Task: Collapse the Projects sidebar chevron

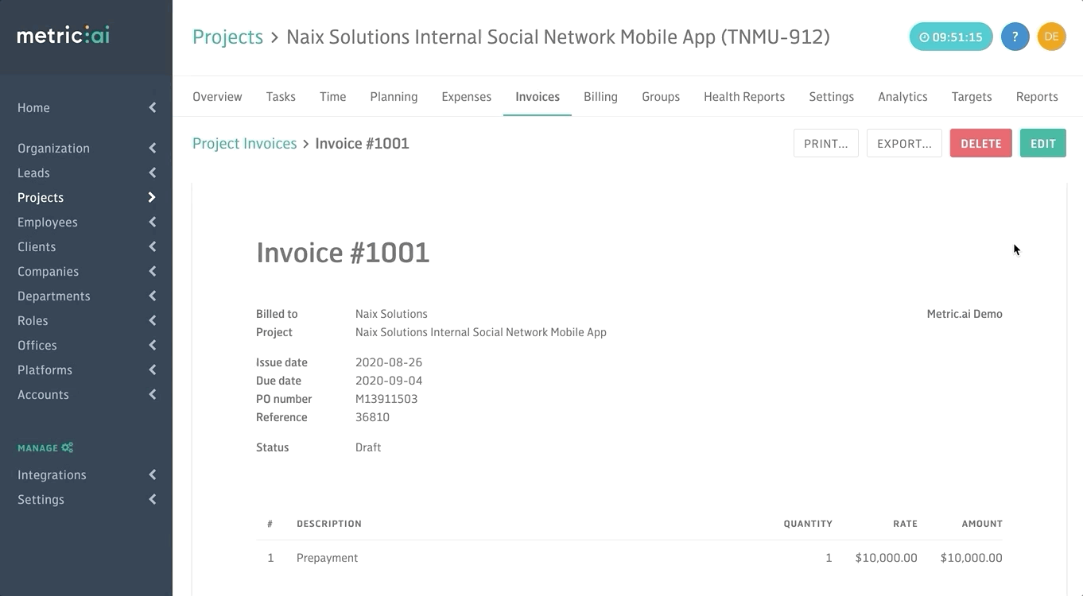Action: click(152, 197)
